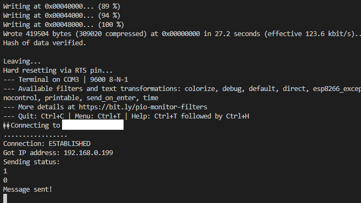Click the Writing at 0x00040000 (89 %) line

(62, 6)
